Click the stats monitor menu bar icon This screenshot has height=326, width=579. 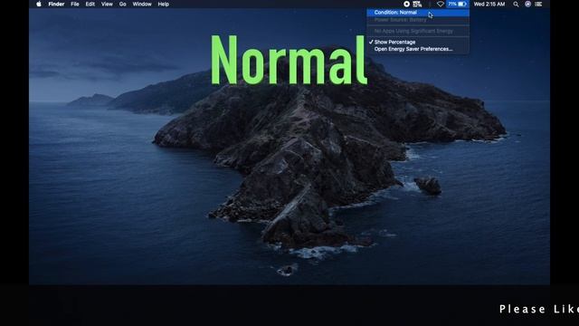tap(417, 4)
